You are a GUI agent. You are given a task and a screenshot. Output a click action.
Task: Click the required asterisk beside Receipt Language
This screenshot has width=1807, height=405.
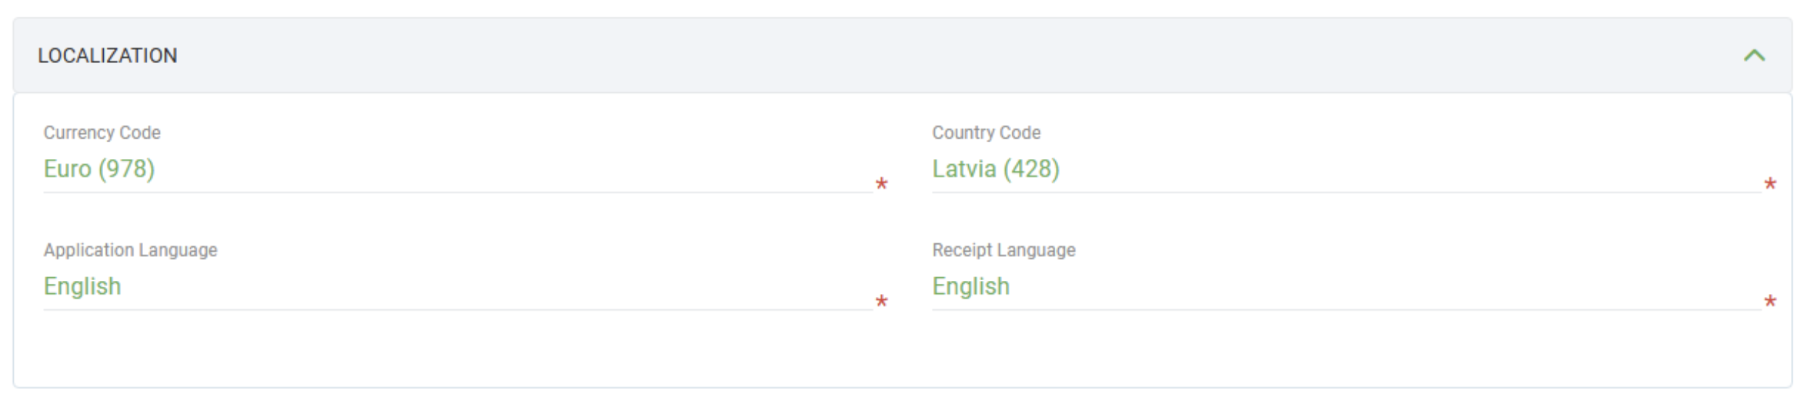coord(1770,302)
